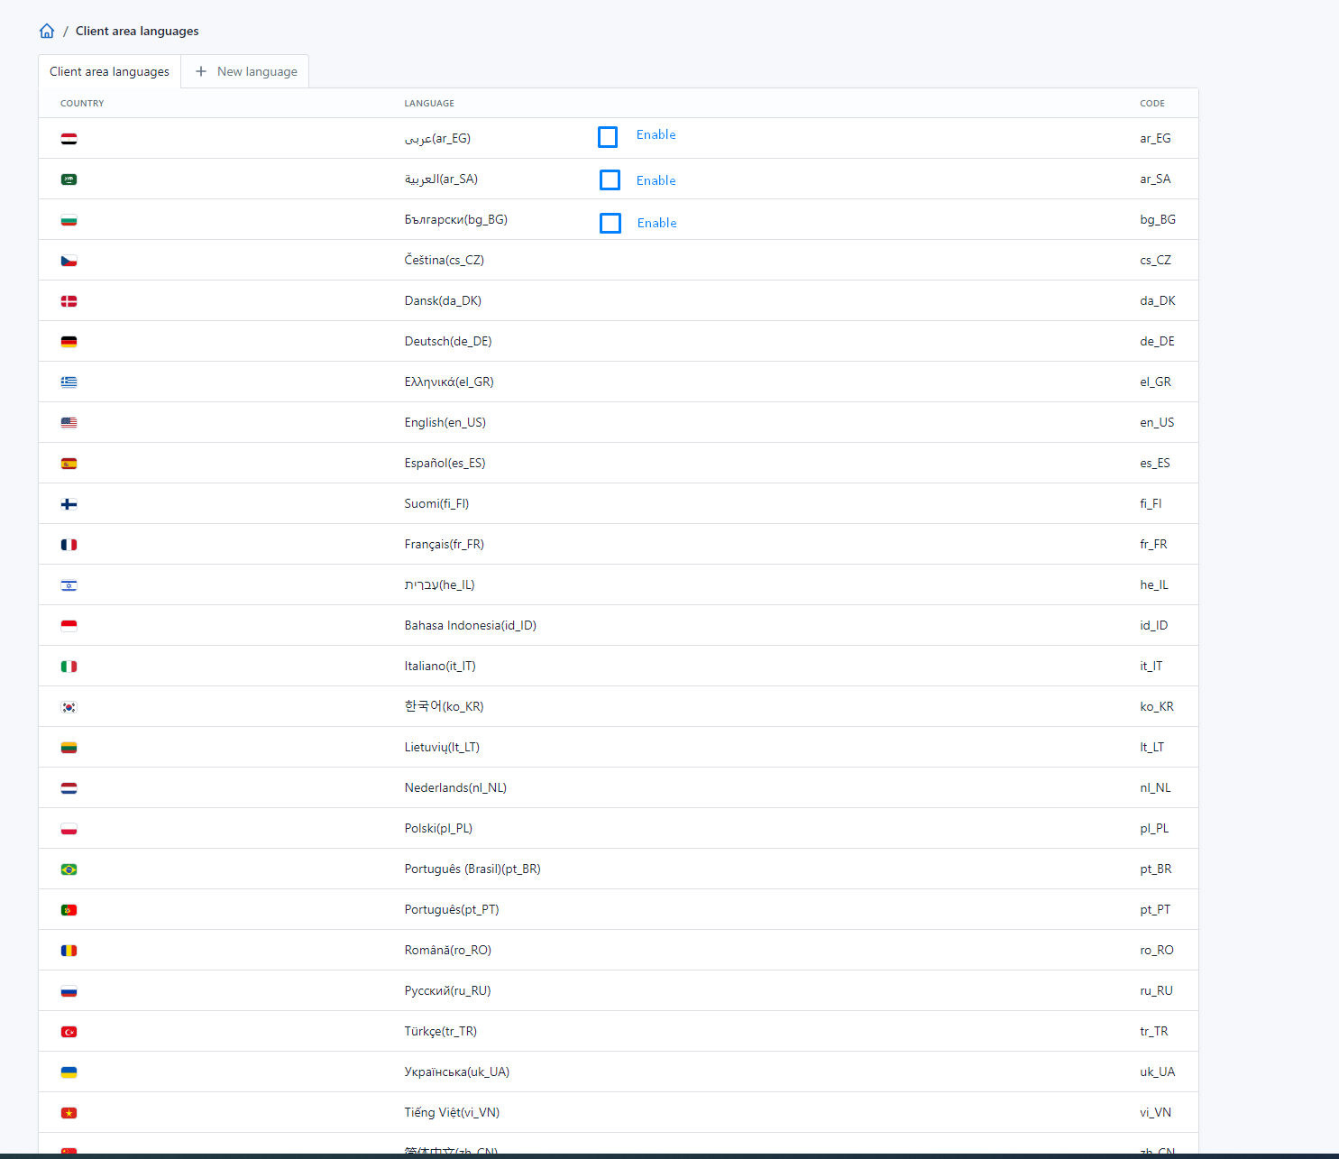The width and height of the screenshot is (1339, 1159).
Task: Check the Enable checkbox for ar_SA
Action: click(x=610, y=179)
